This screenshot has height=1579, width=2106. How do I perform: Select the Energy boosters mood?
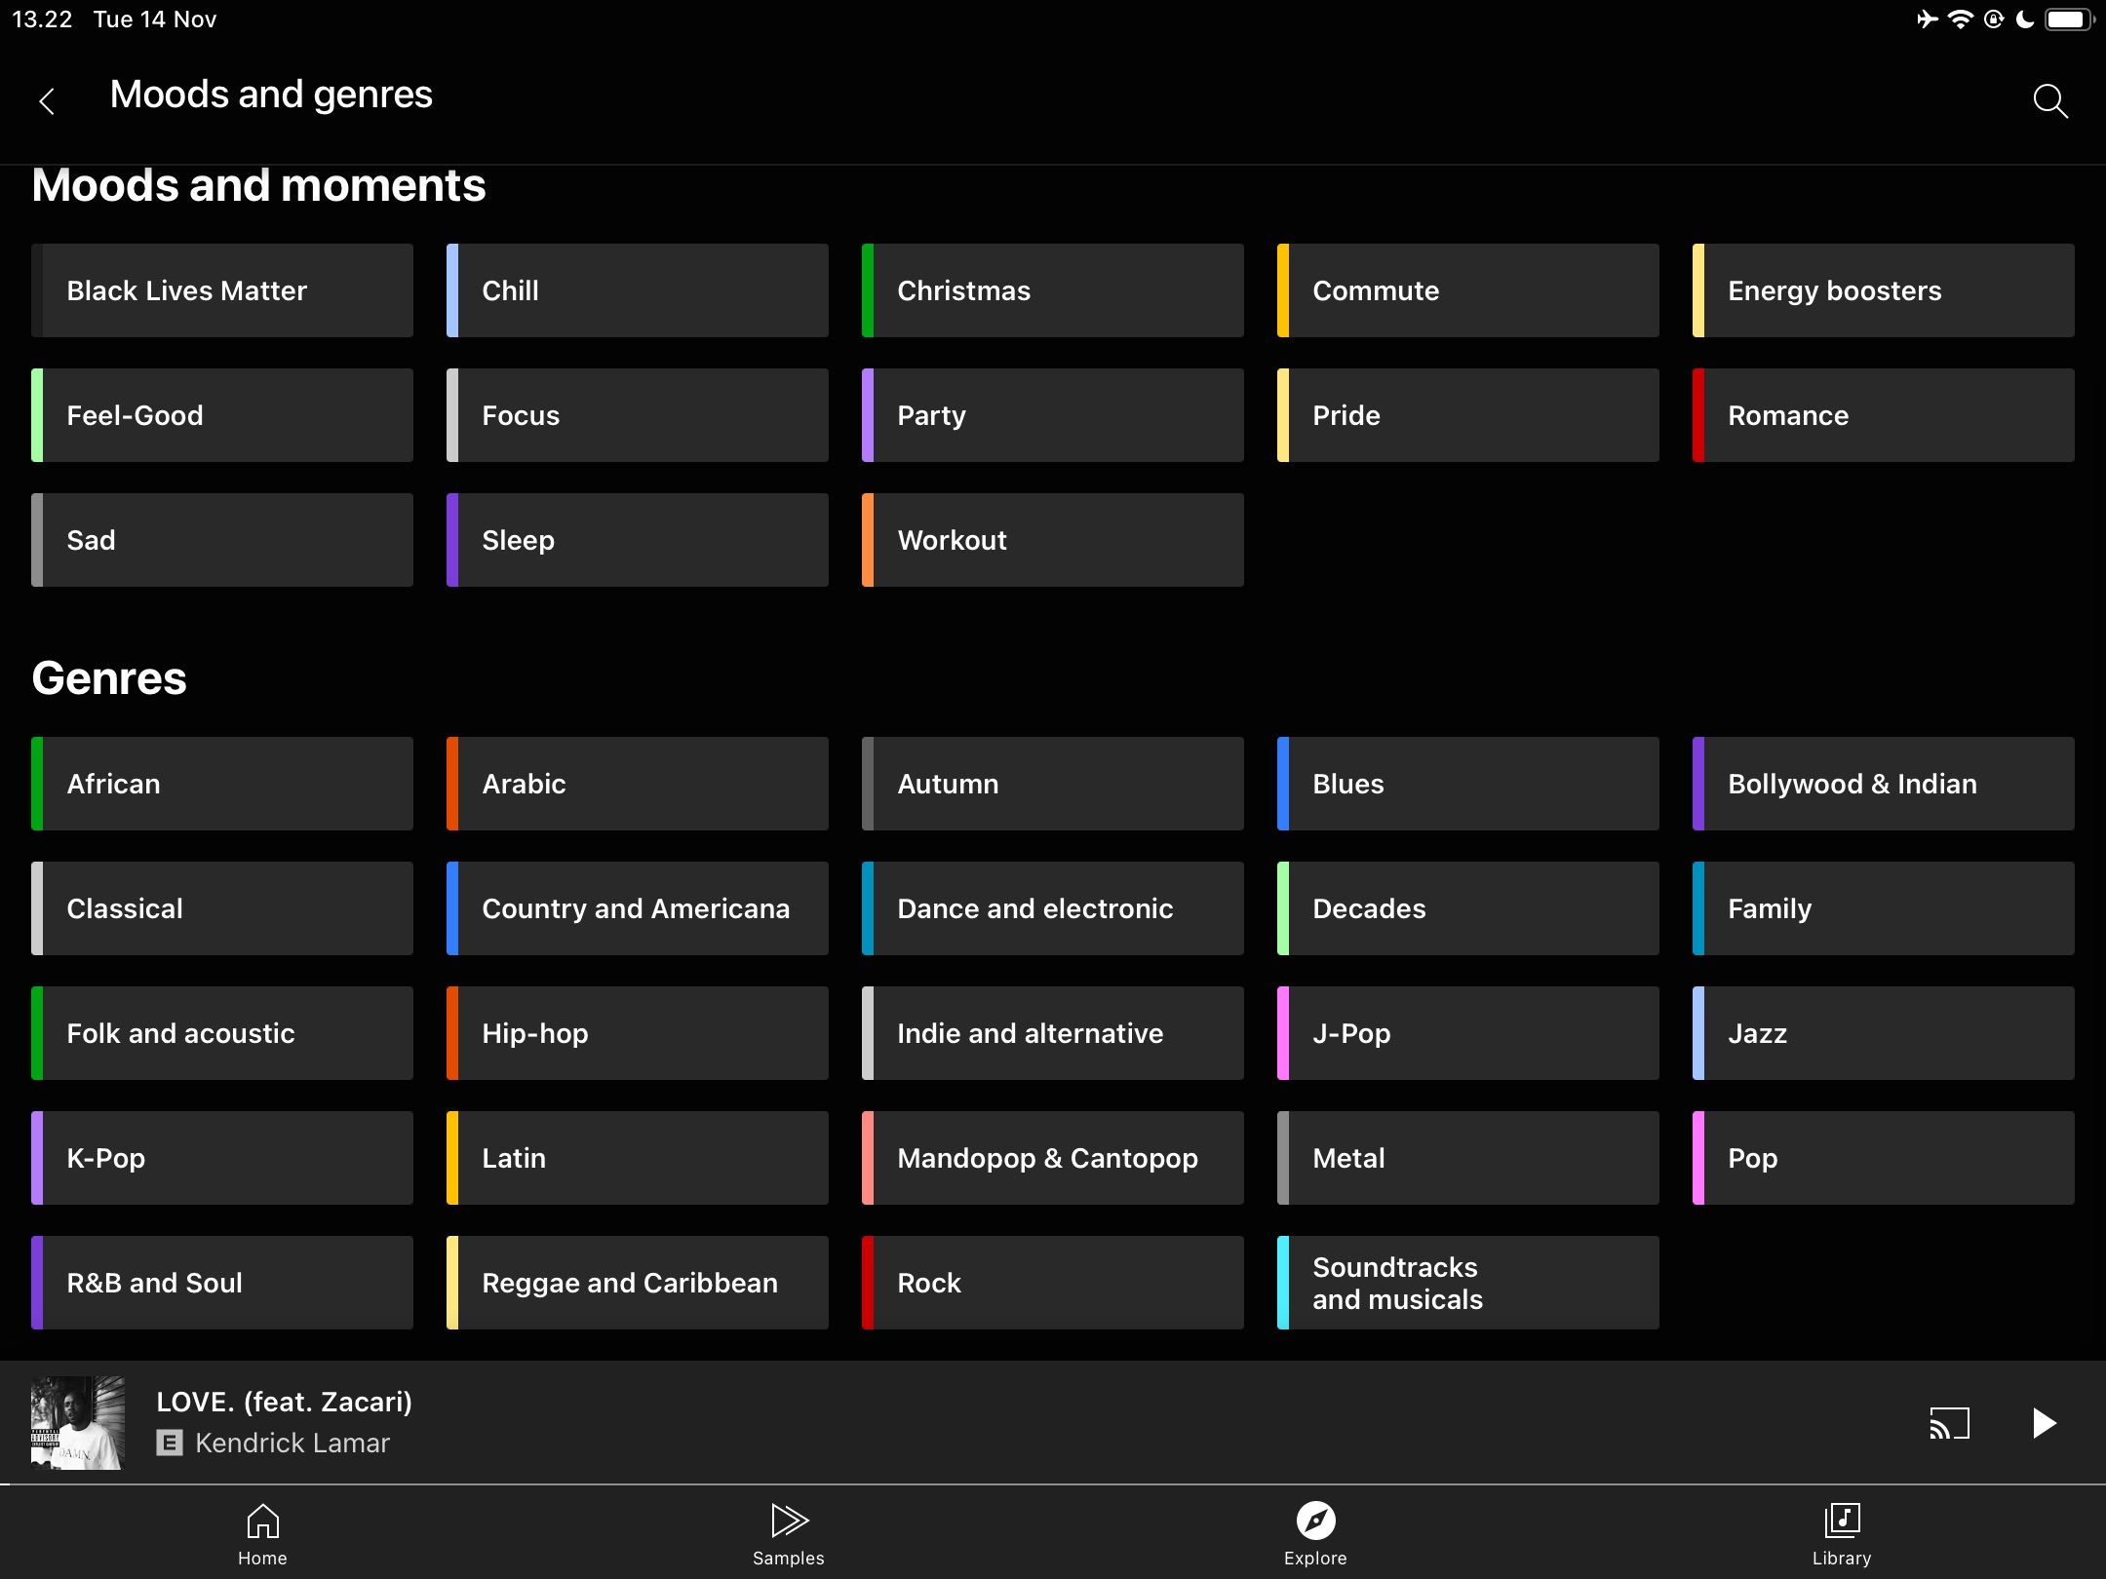tap(1883, 289)
